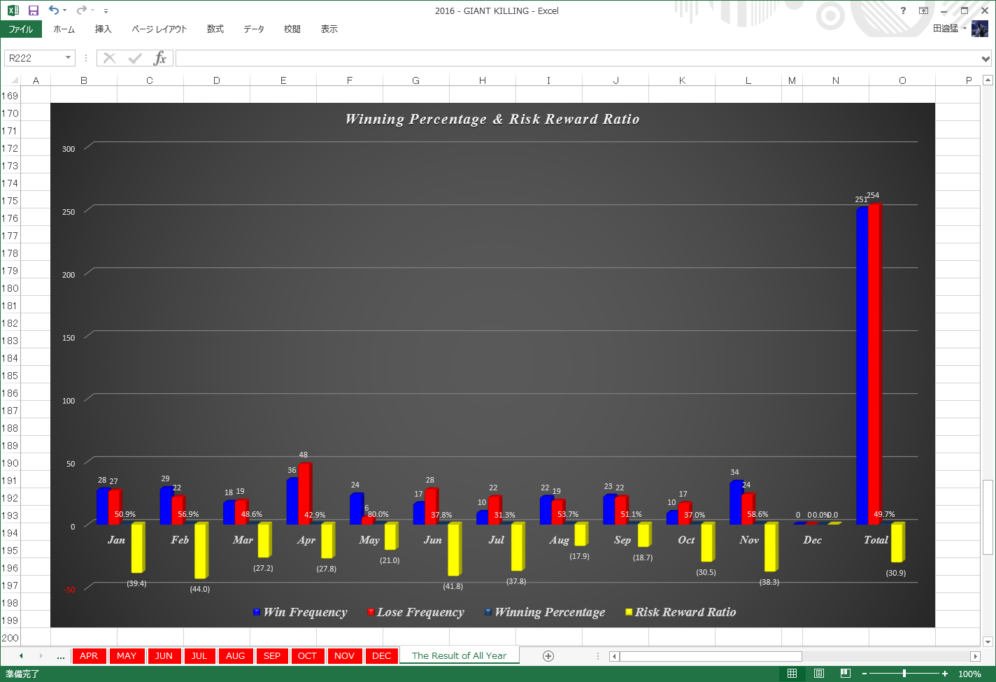The image size is (996, 682).
Task: Click the Win Frequency legend entry
Action: pyautogui.click(x=300, y=612)
